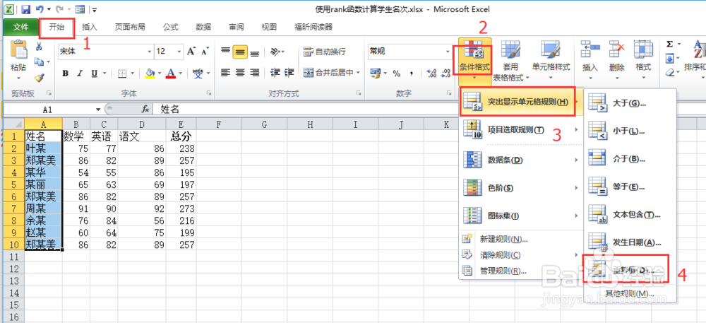Open the Name Box dropdown arrow

(x=98, y=110)
